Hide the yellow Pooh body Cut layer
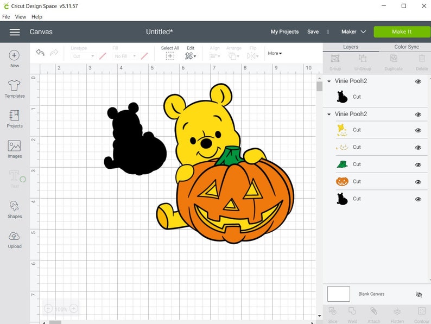431x324 pixels. point(418,130)
